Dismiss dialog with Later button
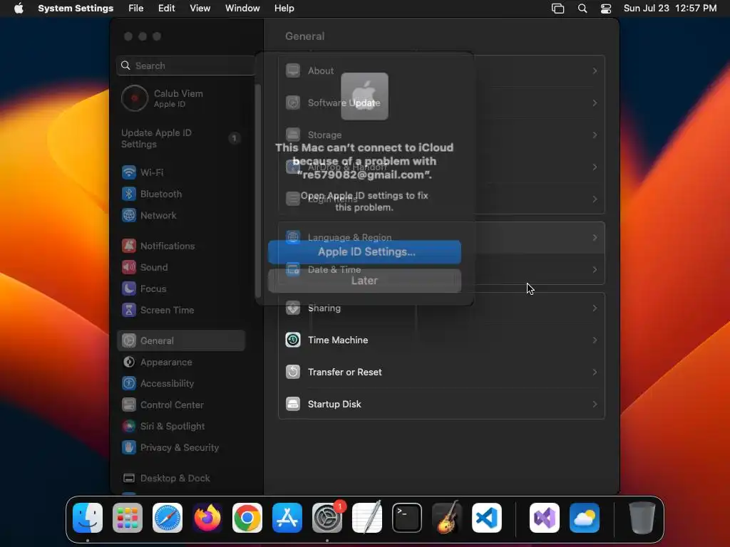Image resolution: width=730 pixels, height=547 pixels. 364,281
